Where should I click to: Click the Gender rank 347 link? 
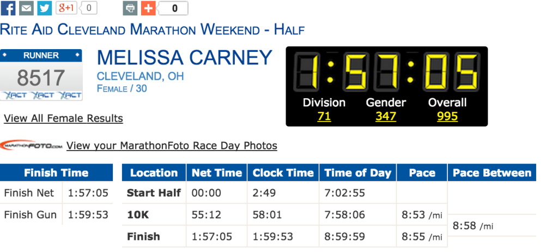tap(386, 116)
